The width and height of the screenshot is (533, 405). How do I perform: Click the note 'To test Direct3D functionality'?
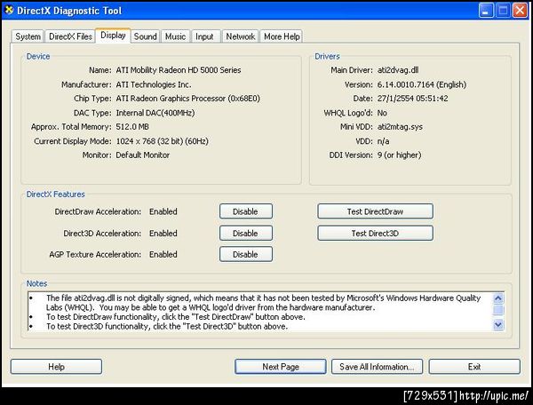tap(167, 327)
